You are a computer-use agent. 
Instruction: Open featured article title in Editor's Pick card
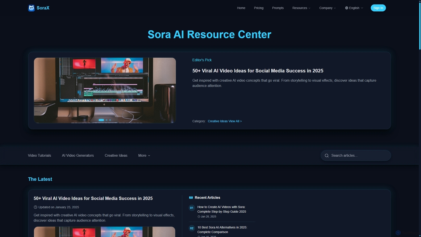point(258,71)
